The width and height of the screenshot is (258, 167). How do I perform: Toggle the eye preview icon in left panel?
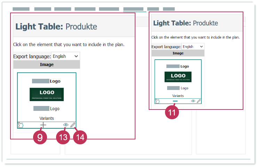[65, 125]
